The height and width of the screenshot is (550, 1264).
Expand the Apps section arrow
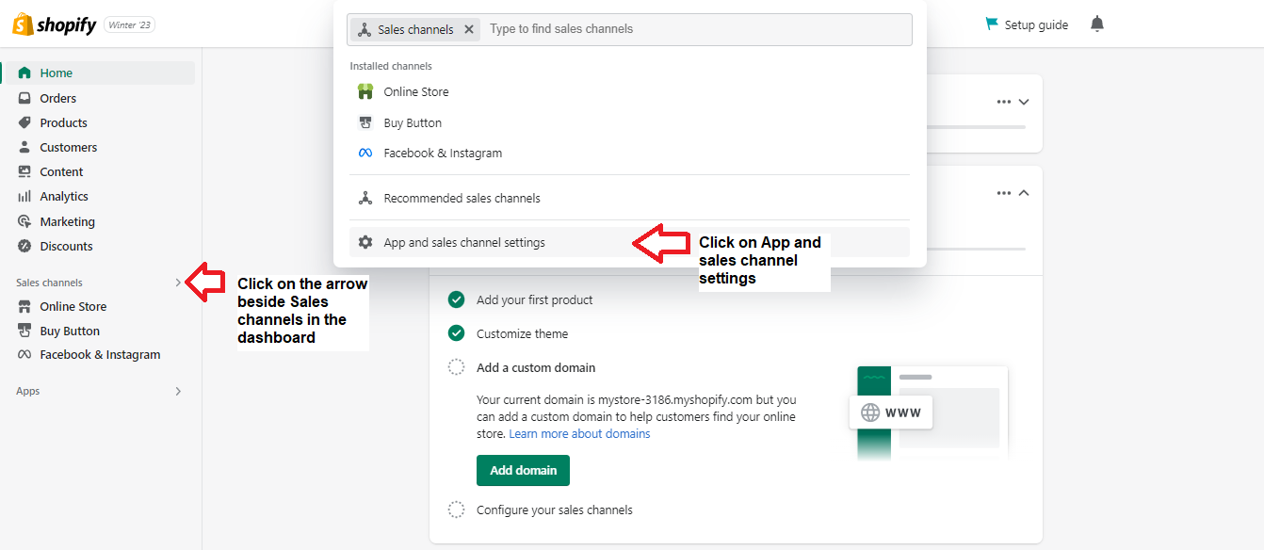click(178, 391)
